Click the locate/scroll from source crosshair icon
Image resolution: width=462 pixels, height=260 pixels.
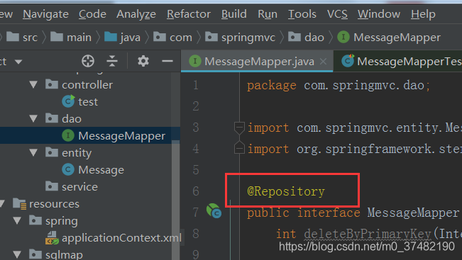pos(88,61)
